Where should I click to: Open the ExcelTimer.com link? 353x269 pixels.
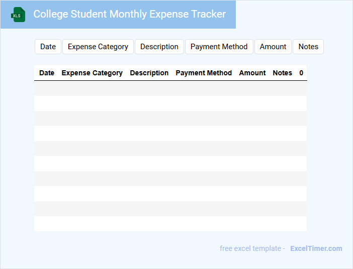316,248
